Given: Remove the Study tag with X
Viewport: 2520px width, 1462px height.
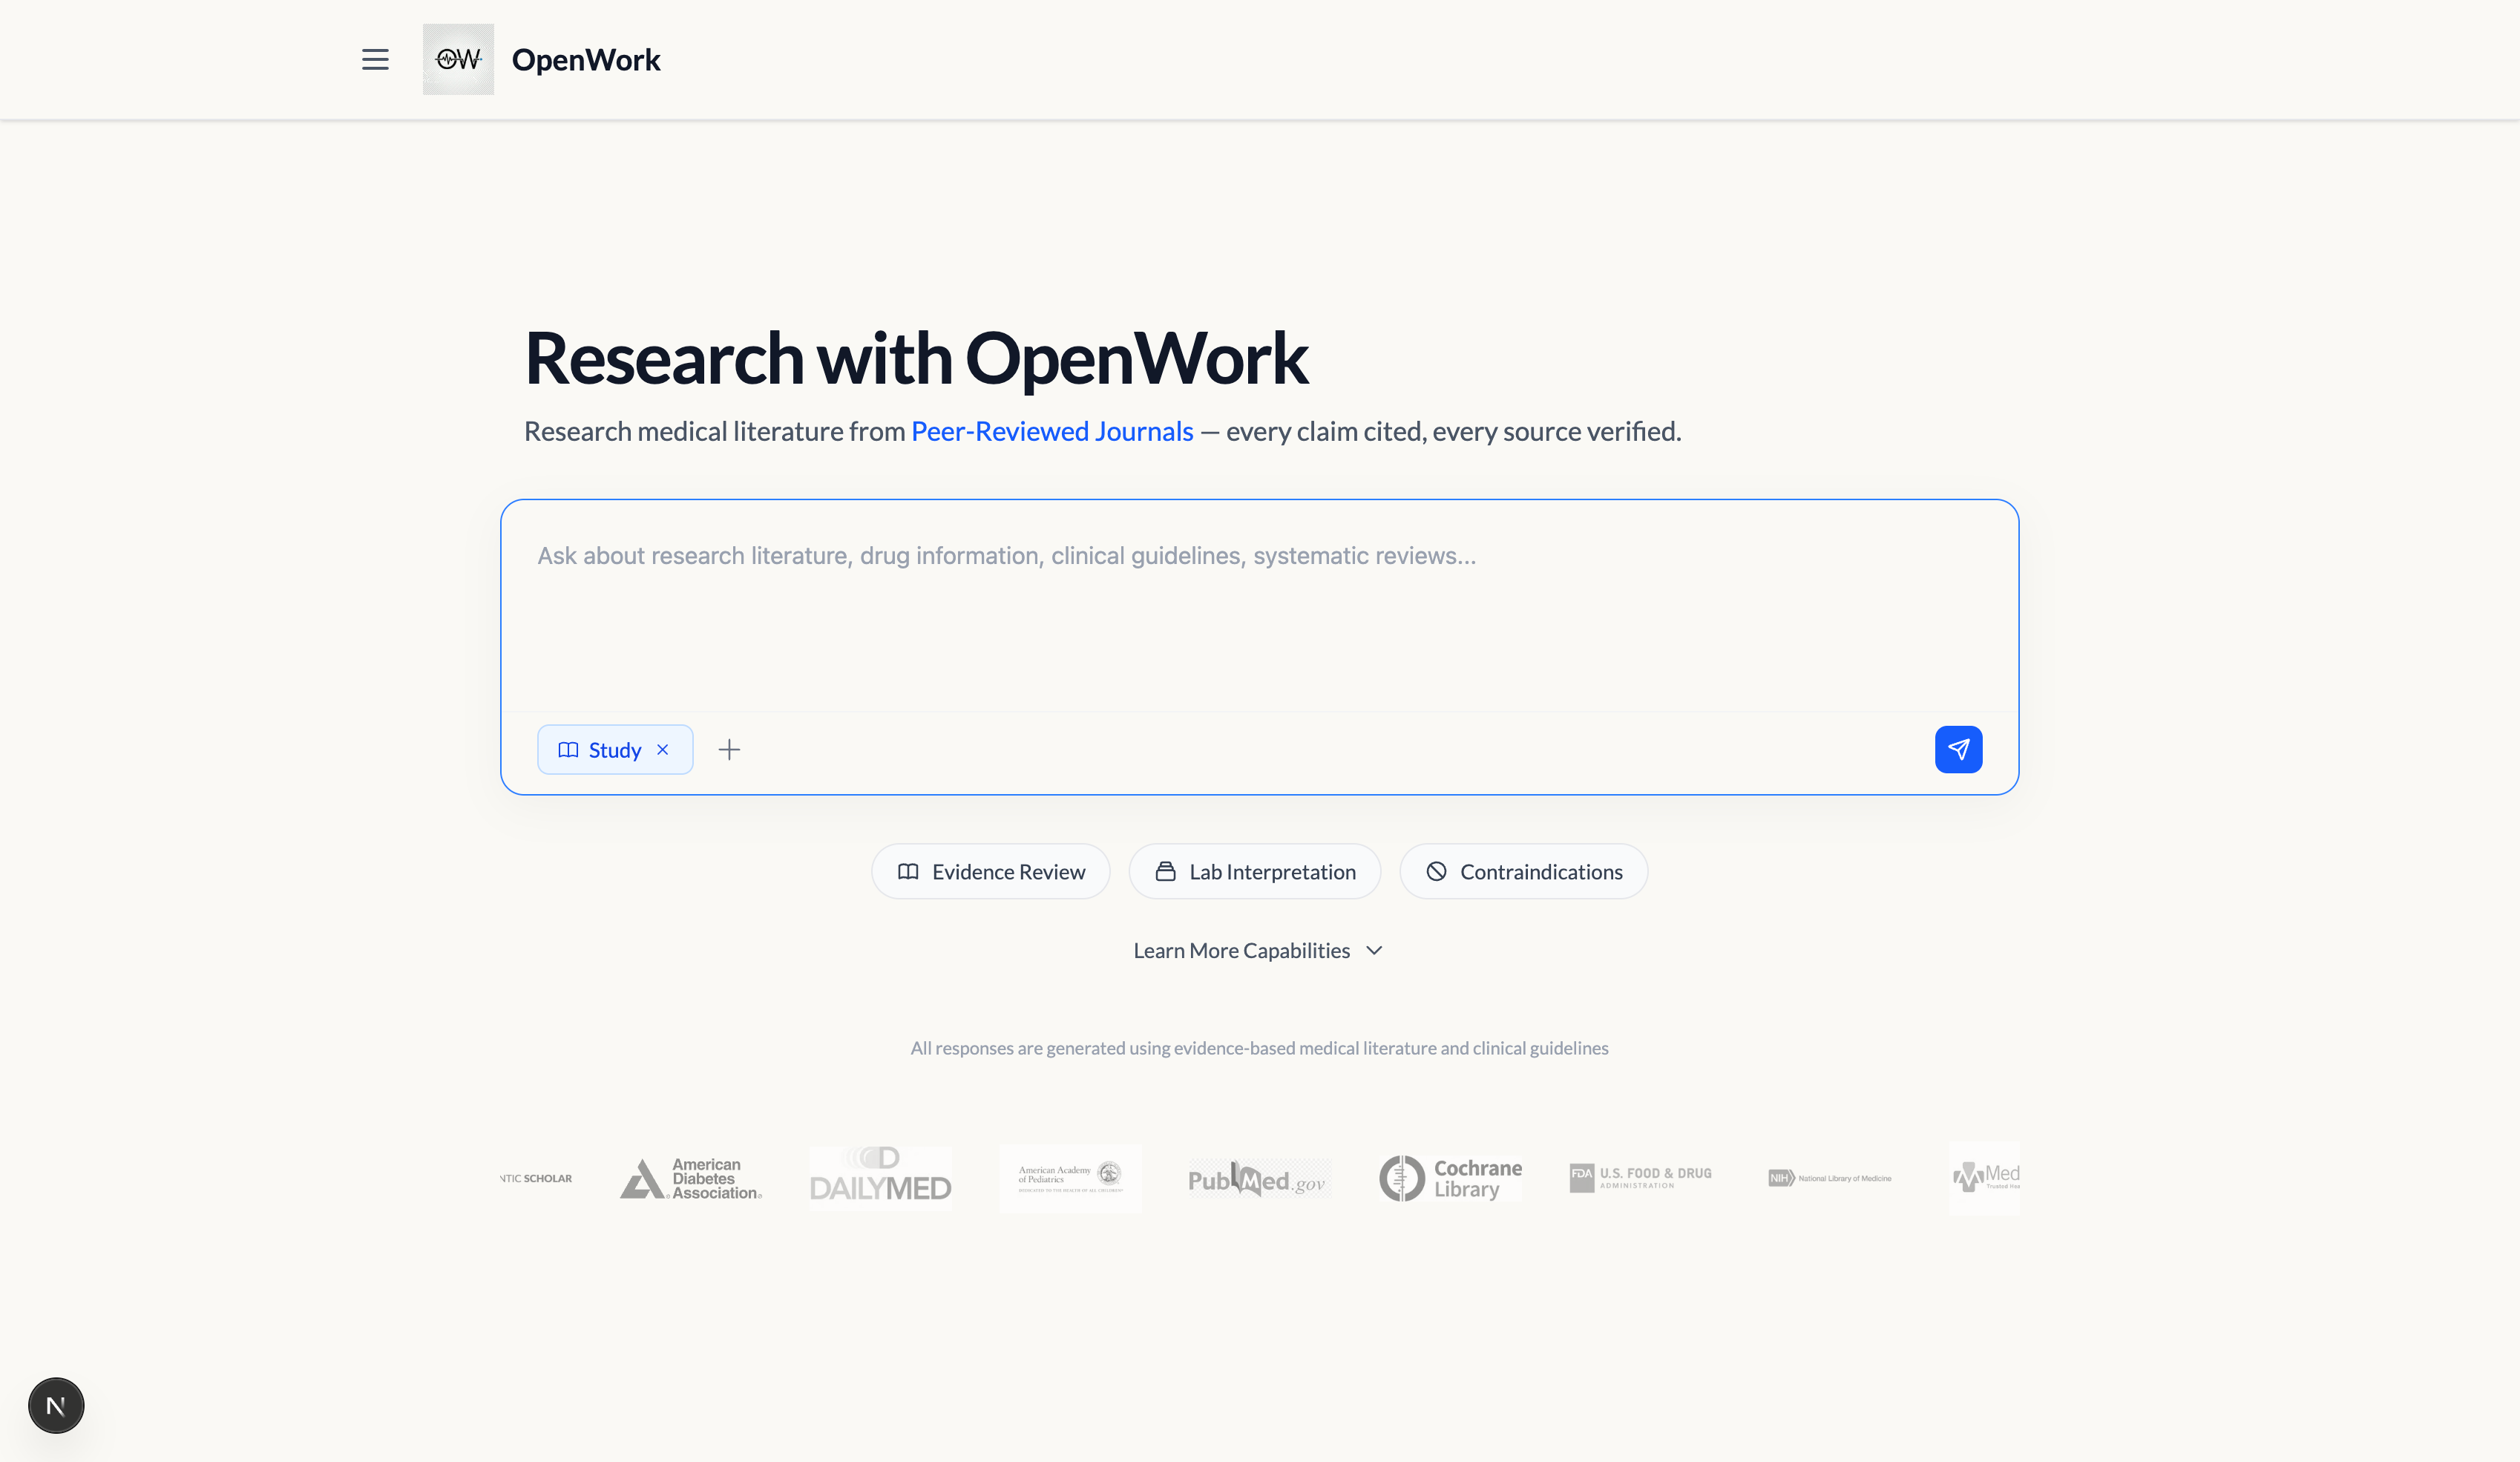Looking at the screenshot, I should click(x=662, y=749).
